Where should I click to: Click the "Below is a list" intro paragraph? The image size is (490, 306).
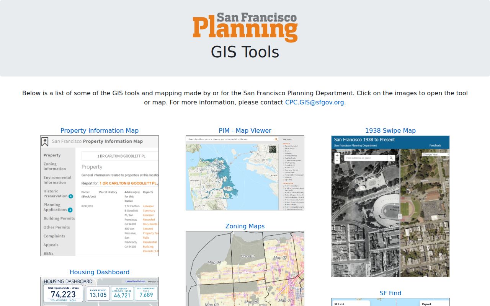coord(245,98)
